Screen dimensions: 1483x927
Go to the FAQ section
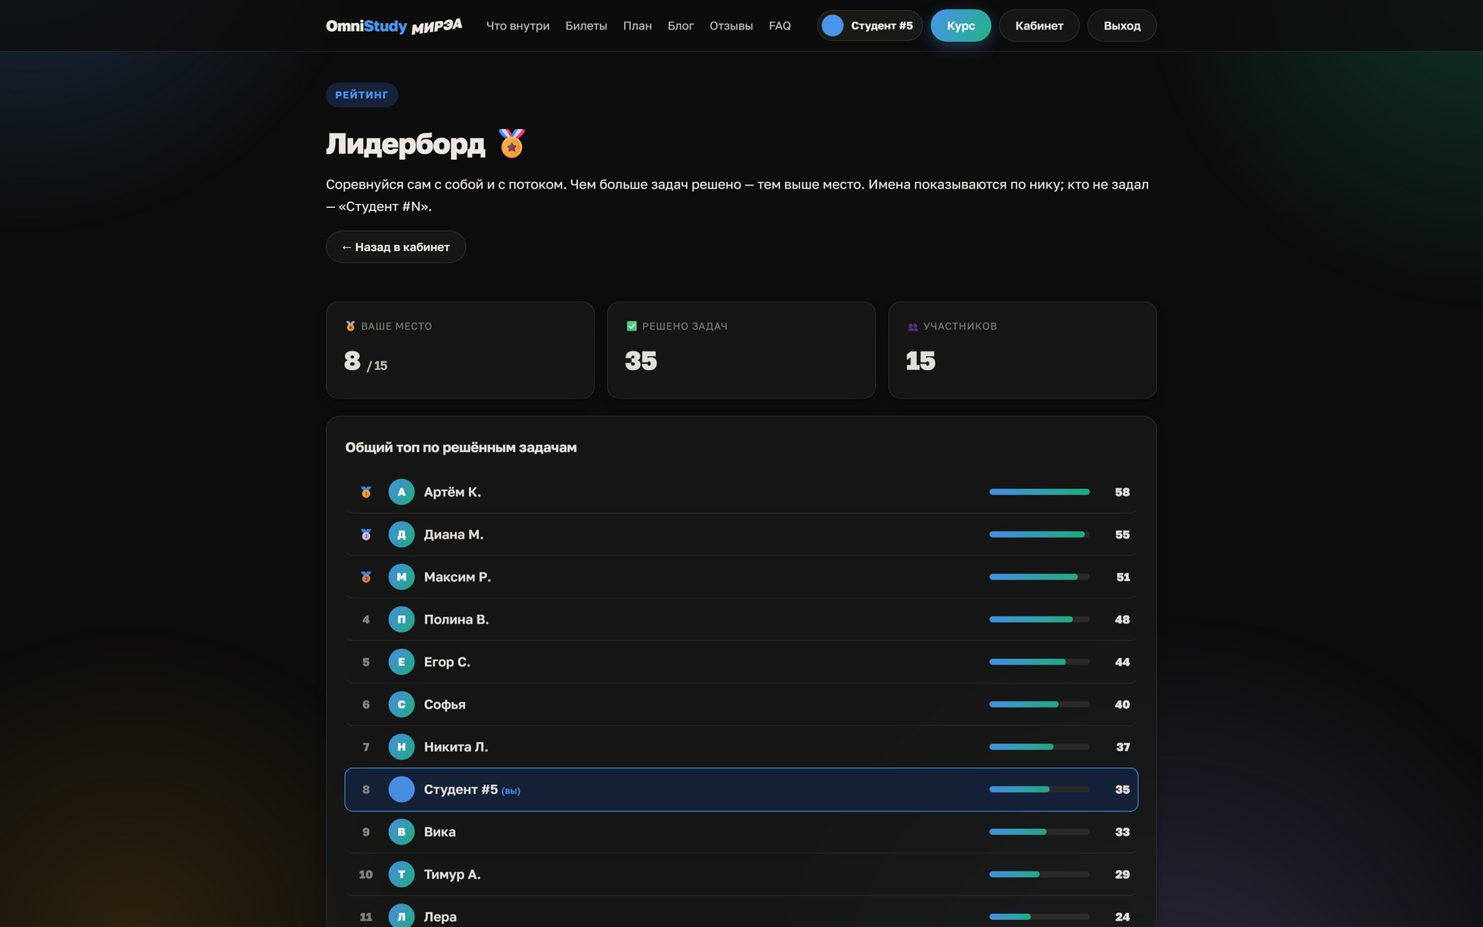point(780,25)
